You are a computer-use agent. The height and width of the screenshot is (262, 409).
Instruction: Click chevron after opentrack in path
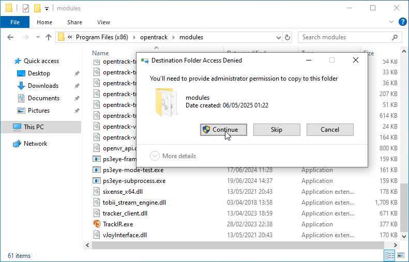pos(173,37)
